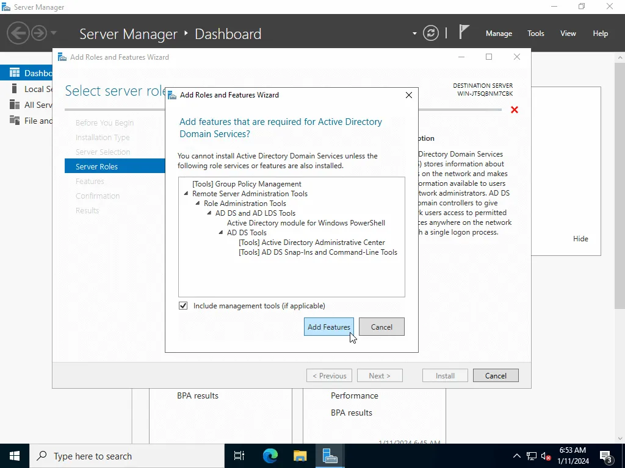Click the red X error icon

tap(515, 110)
